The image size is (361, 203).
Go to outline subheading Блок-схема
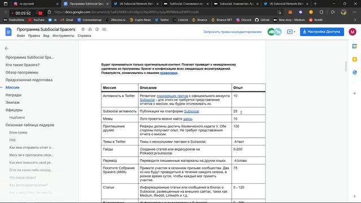[x=18, y=133]
